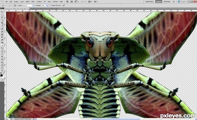The height and width of the screenshot is (120, 197).
Task: Open the 3D menu
Action: [45, 2]
